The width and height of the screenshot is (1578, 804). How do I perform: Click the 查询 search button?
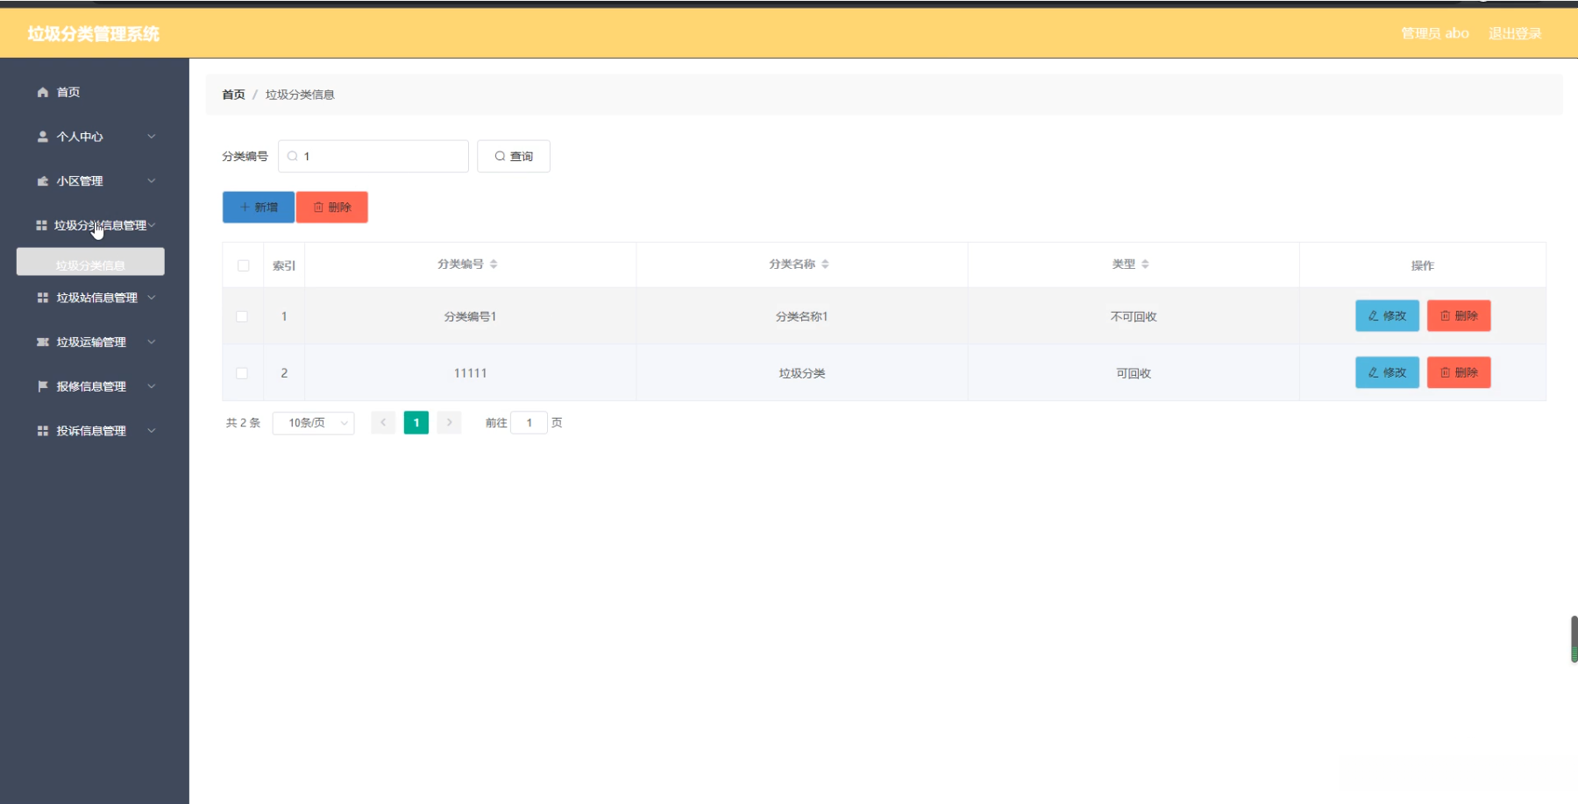514,156
